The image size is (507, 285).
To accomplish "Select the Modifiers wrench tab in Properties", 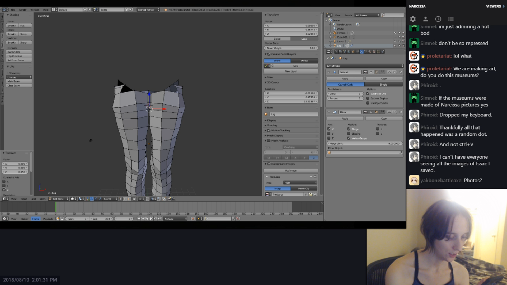I will click(x=362, y=52).
